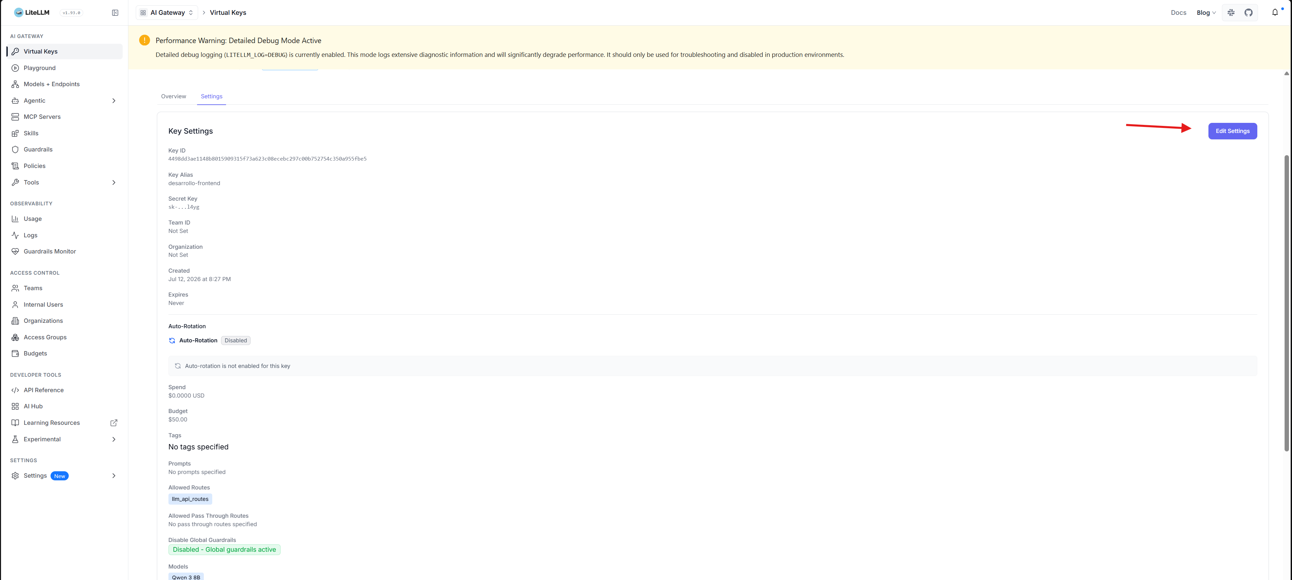Click the Key ID hash value

(267, 159)
